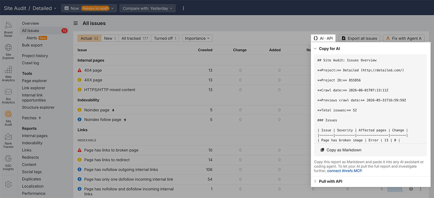This screenshot has width=434, height=198.
Task: Click the AI · API button
Action: tap(323, 38)
